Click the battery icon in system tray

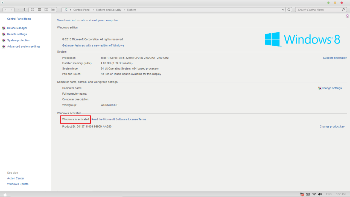(x=308, y=194)
